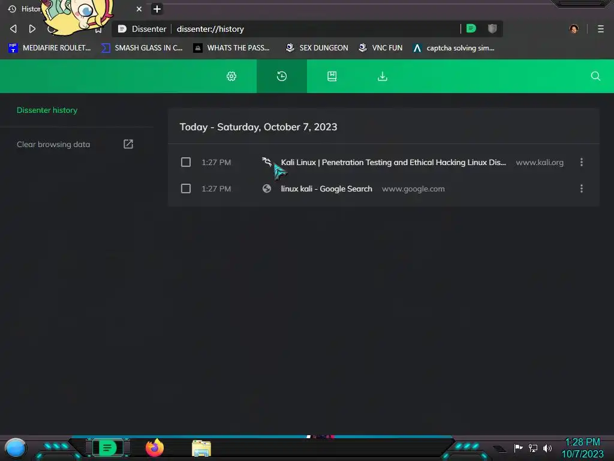The width and height of the screenshot is (614, 461).
Task: Go back with the back arrow
Action: pyautogui.click(x=13, y=29)
